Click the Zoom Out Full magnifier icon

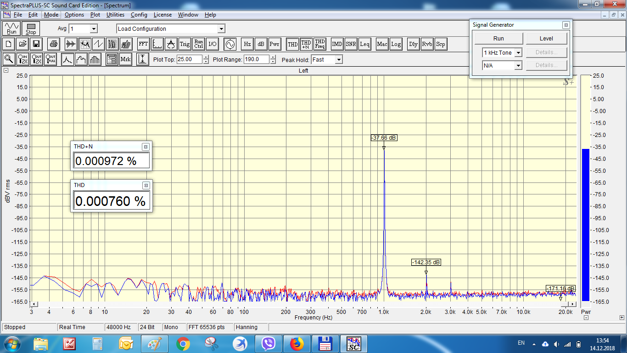(50, 59)
